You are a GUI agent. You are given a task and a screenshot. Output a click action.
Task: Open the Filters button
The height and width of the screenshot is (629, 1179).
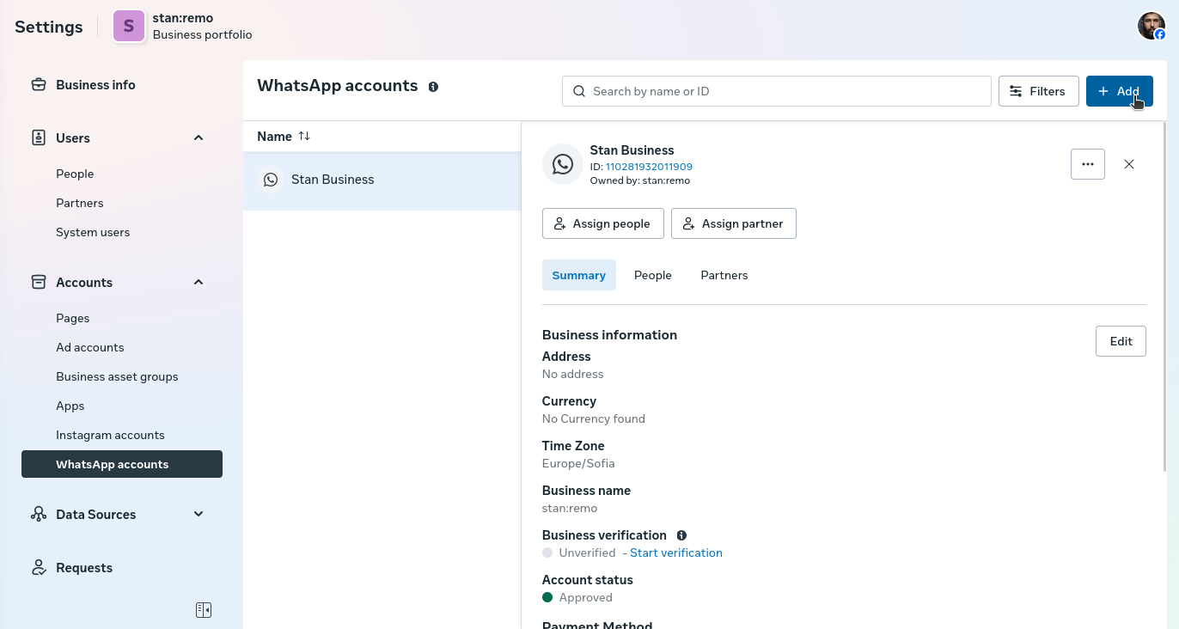click(1038, 91)
